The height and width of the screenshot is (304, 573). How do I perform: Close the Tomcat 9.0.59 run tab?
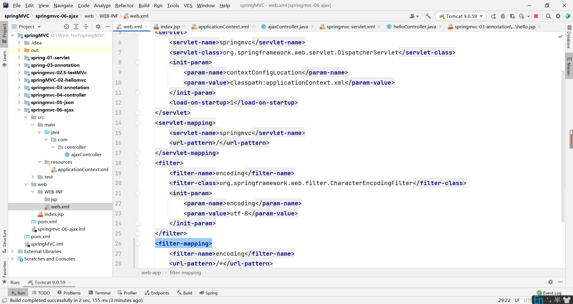pyautogui.click(x=70, y=282)
